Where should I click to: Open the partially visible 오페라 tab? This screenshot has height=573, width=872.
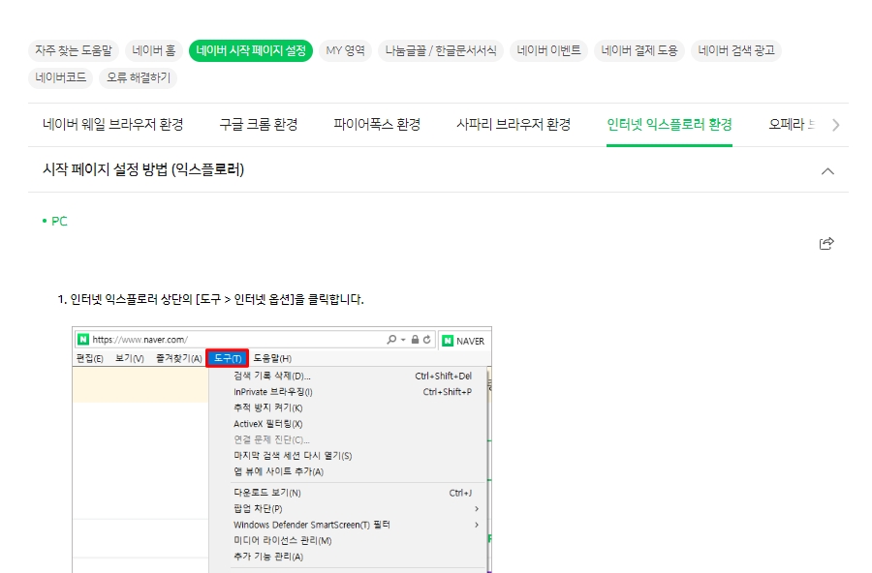pyautogui.click(x=792, y=125)
